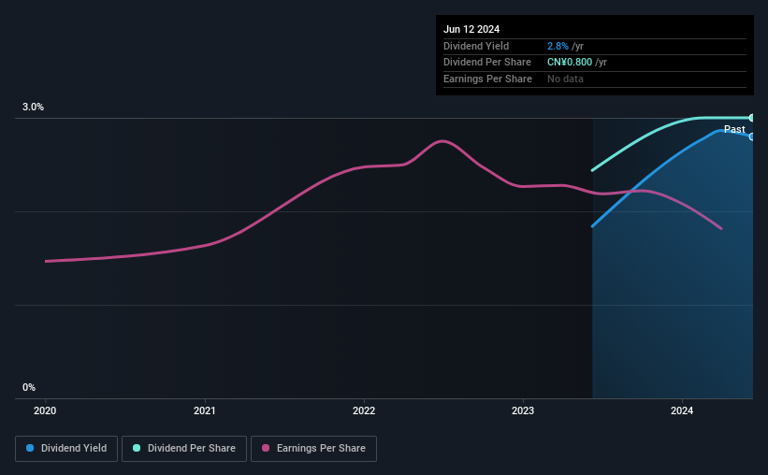
Task: Click the pink Earnings Per Share legend dot
Action: 266,448
